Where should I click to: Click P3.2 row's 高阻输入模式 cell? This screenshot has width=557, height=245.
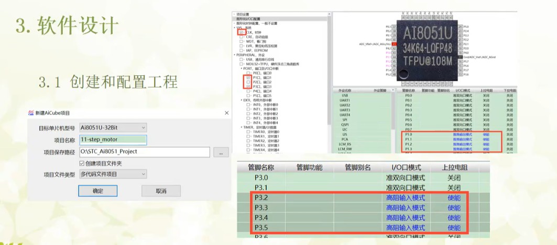tap(406, 197)
